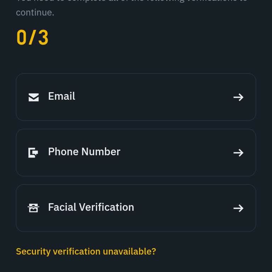Viewport: 272px width, 272px height.
Task: Click the word "Facial" in the third card
Action: [62, 207]
